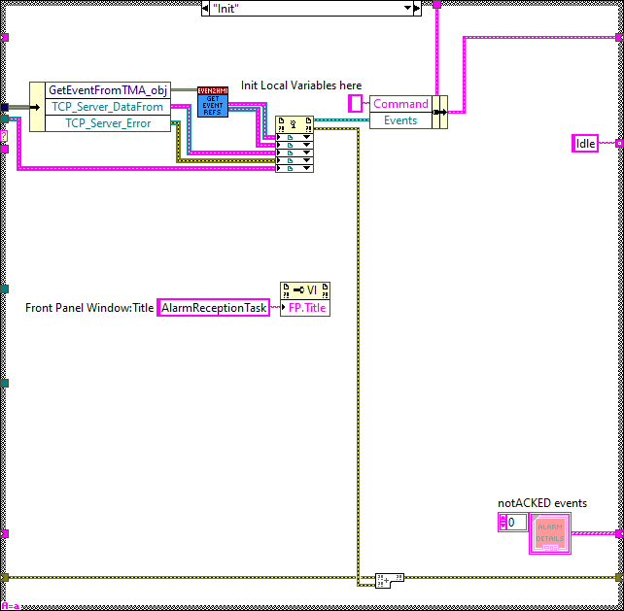Click the VI property node header
The width and height of the screenshot is (624, 611).
click(x=305, y=290)
